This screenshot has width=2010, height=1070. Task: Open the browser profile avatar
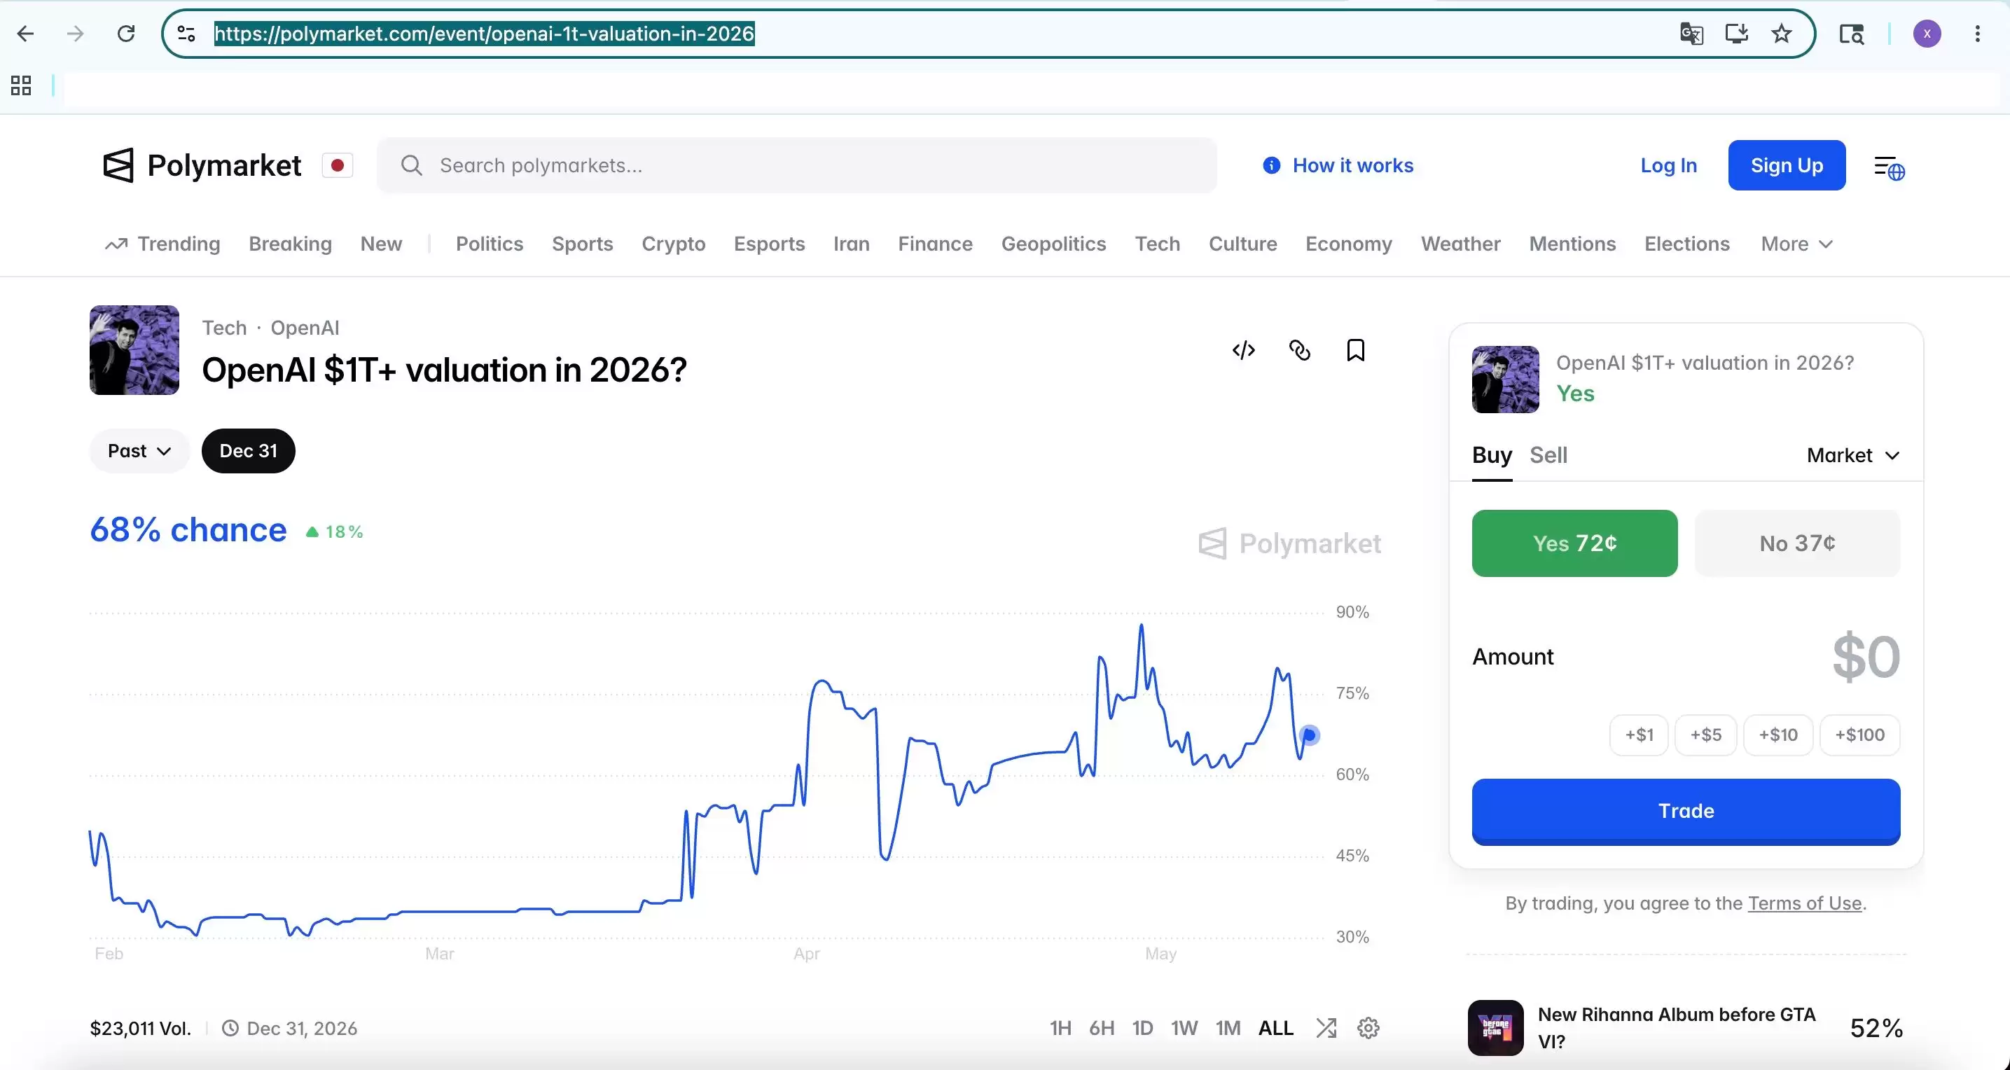coord(1927,34)
